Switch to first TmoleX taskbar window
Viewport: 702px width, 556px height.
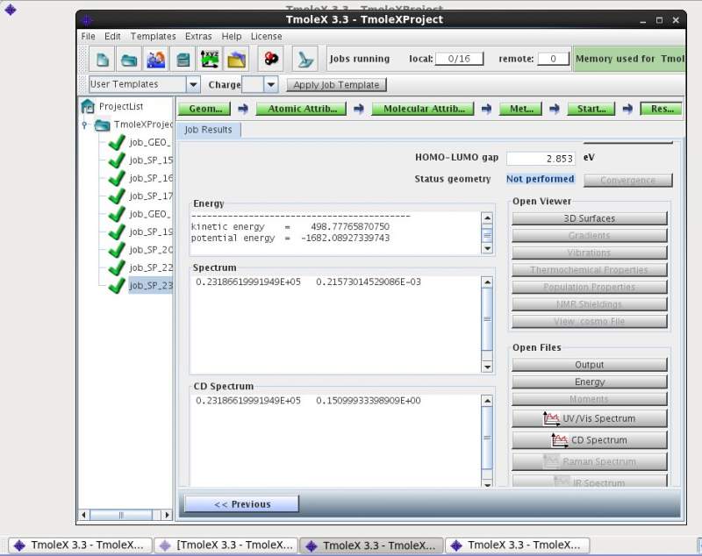pyautogui.click(x=80, y=545)
